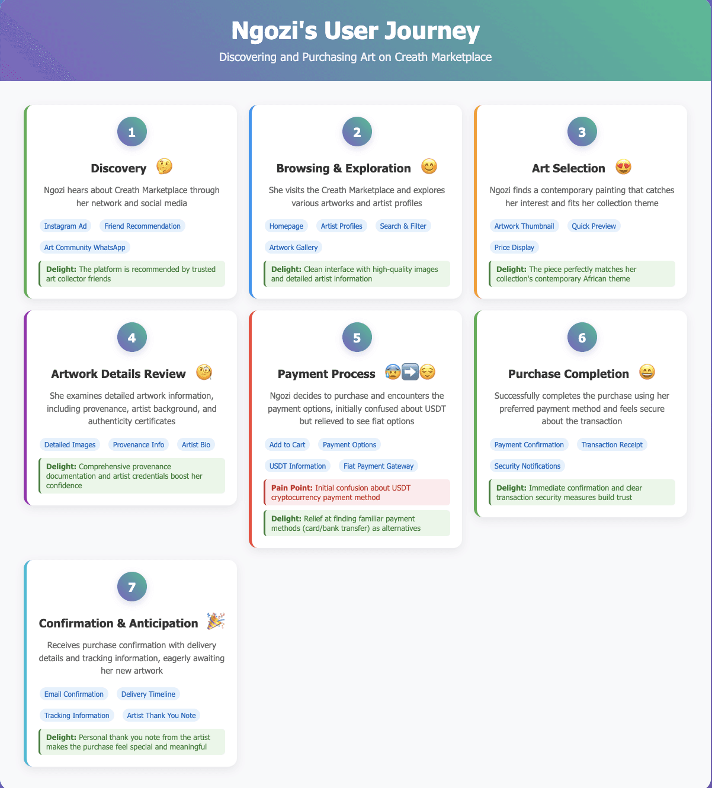This screenshot has width=712, height=788.
Task: Click the Delight note about trusted collector friends
Action: click(x=132, y=274)
